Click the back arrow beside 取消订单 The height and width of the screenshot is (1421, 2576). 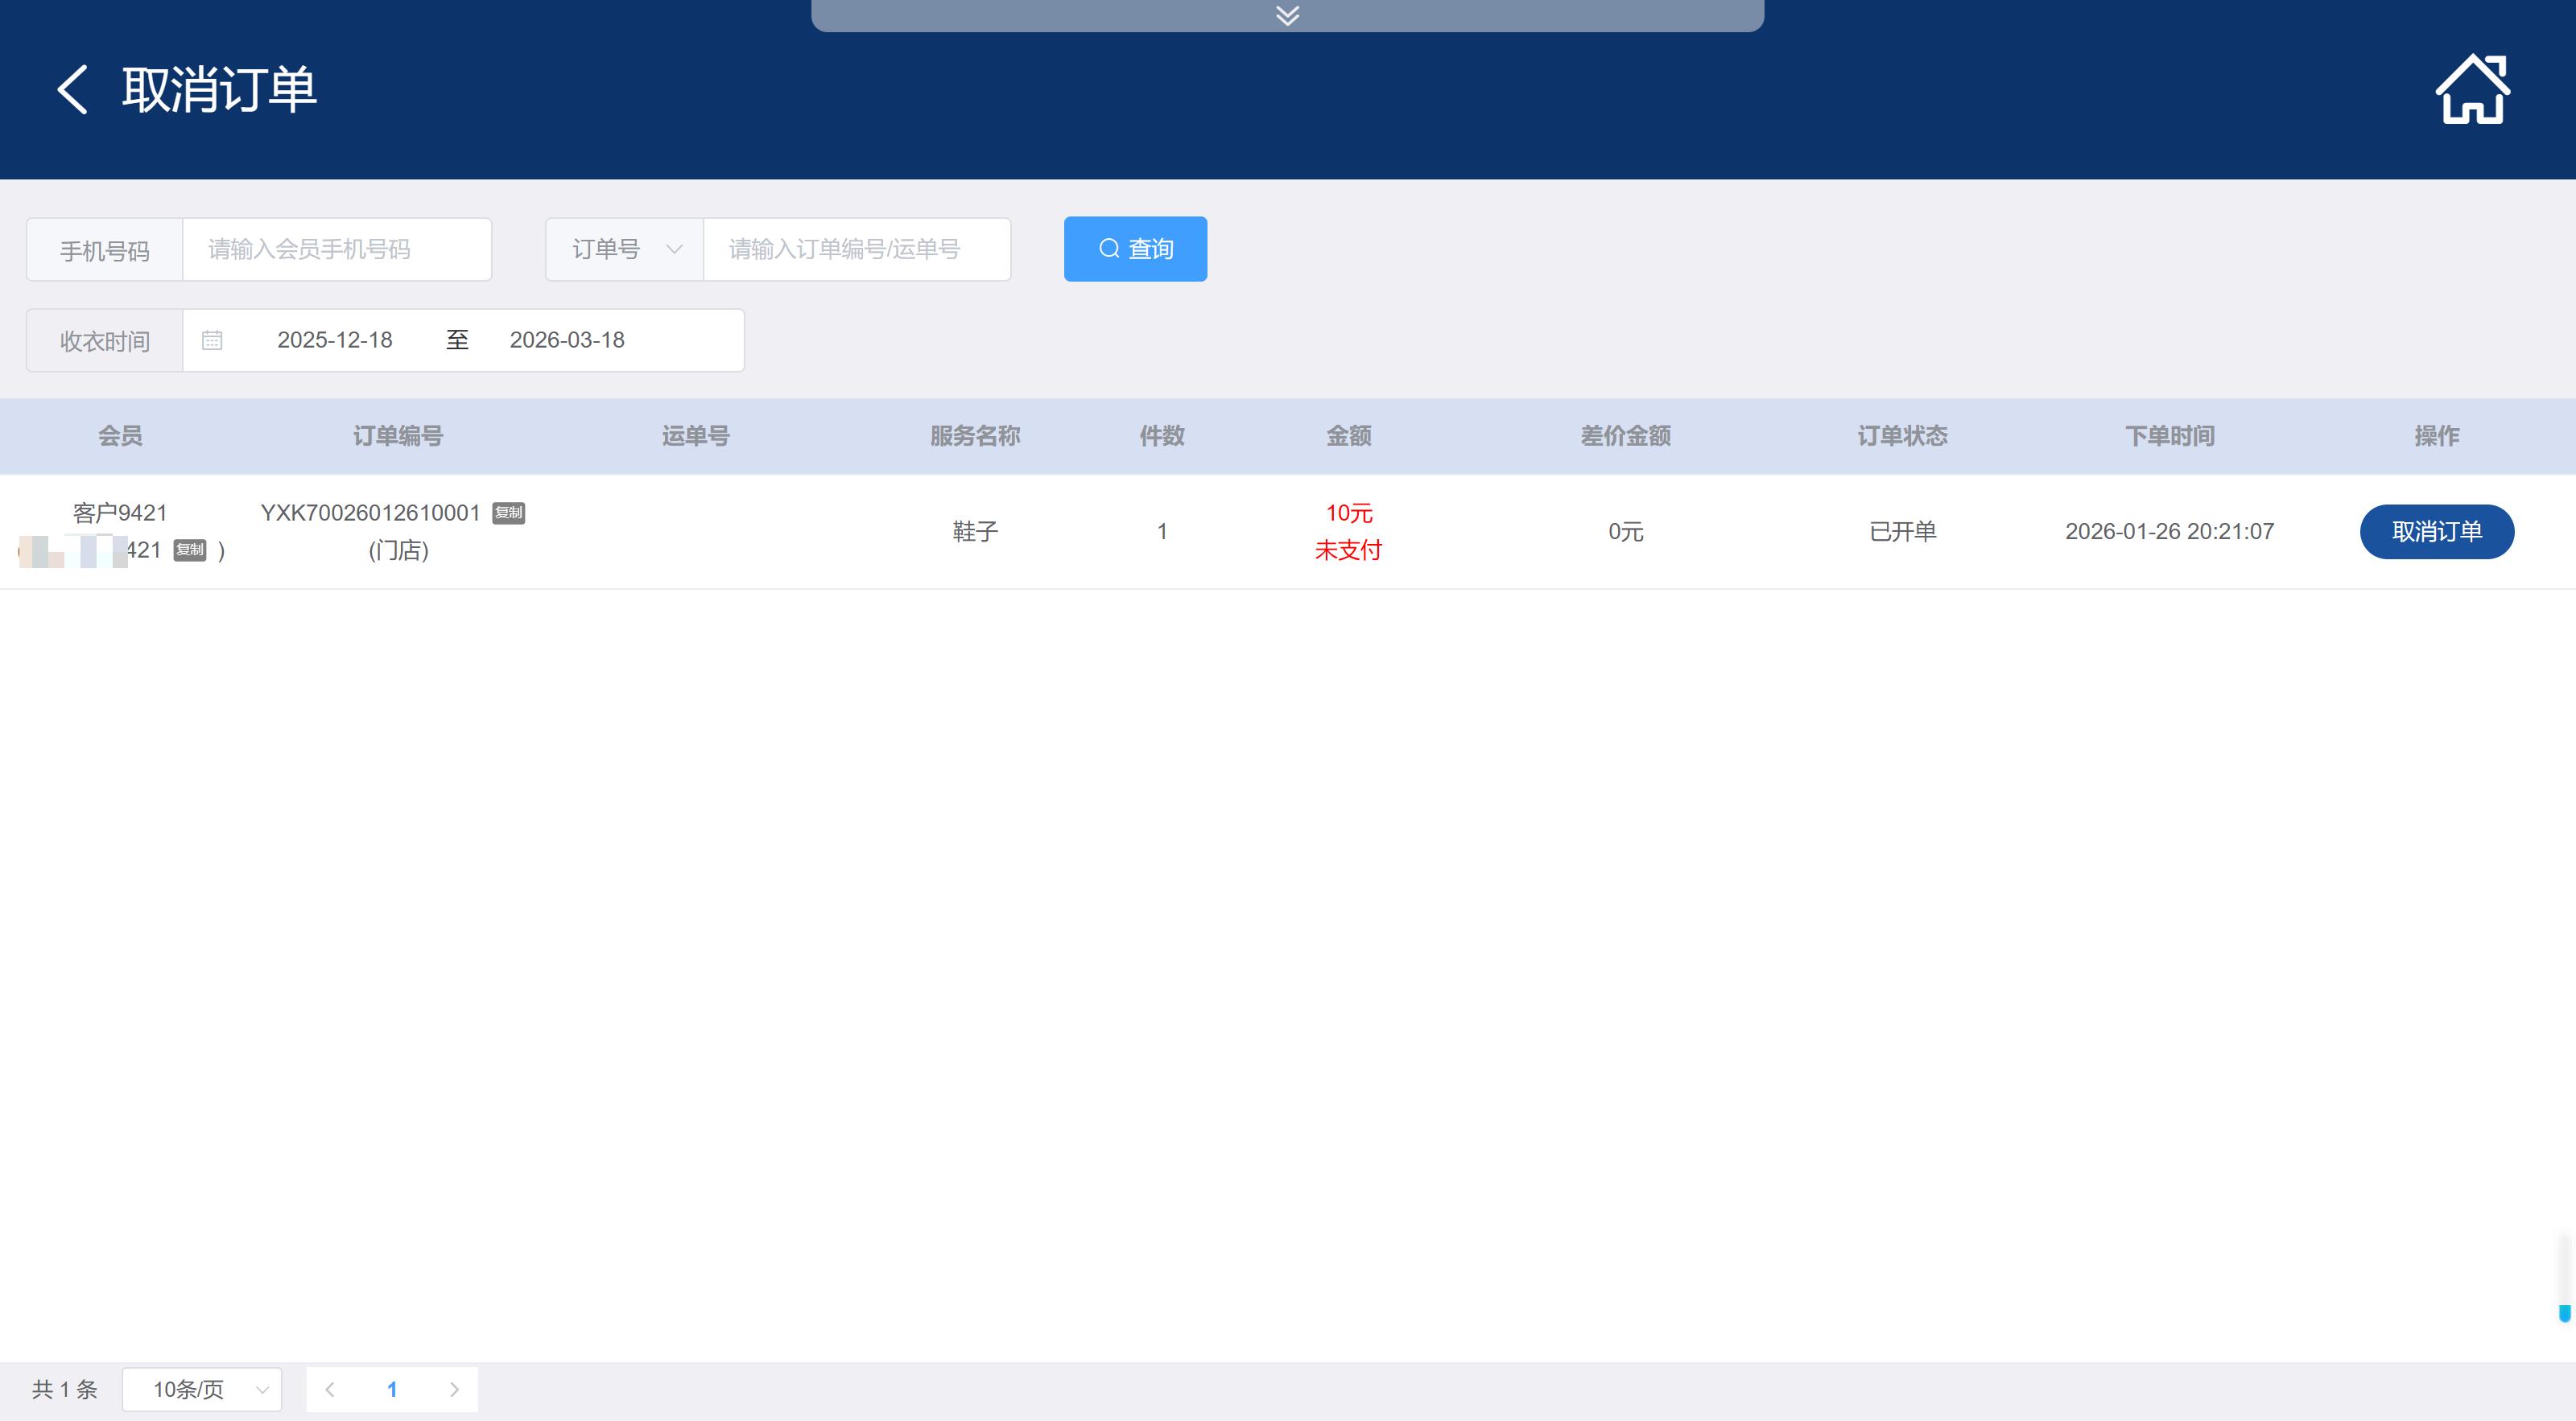73,90
